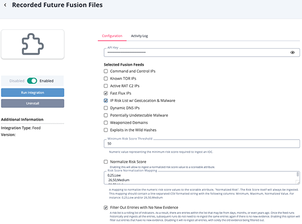Check the Known TOR IPs feed

click(x=106, y=78)
